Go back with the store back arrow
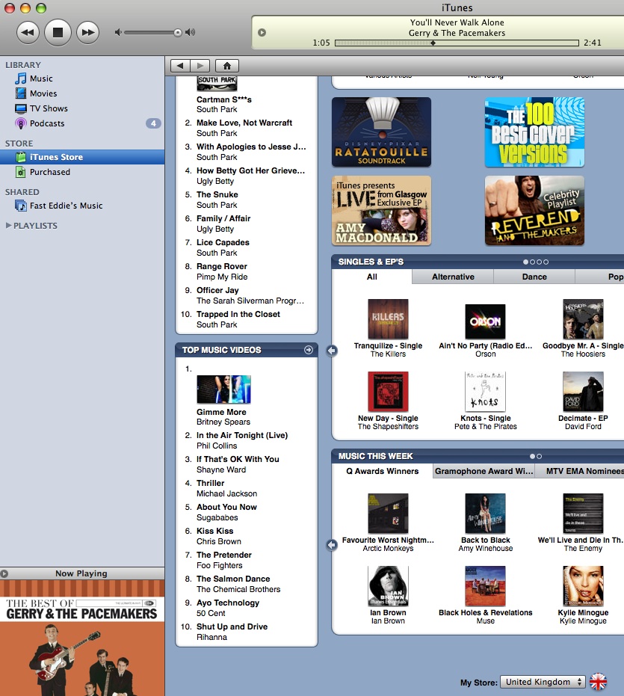This screenshot has width=624, height=696. [180, 66]
